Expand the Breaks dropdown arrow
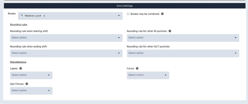This screenshot has width=248, height=104. tap(119, 16)
